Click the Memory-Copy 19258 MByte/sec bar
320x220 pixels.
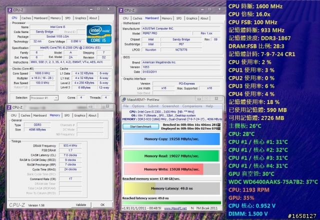[x=171, y=139]
